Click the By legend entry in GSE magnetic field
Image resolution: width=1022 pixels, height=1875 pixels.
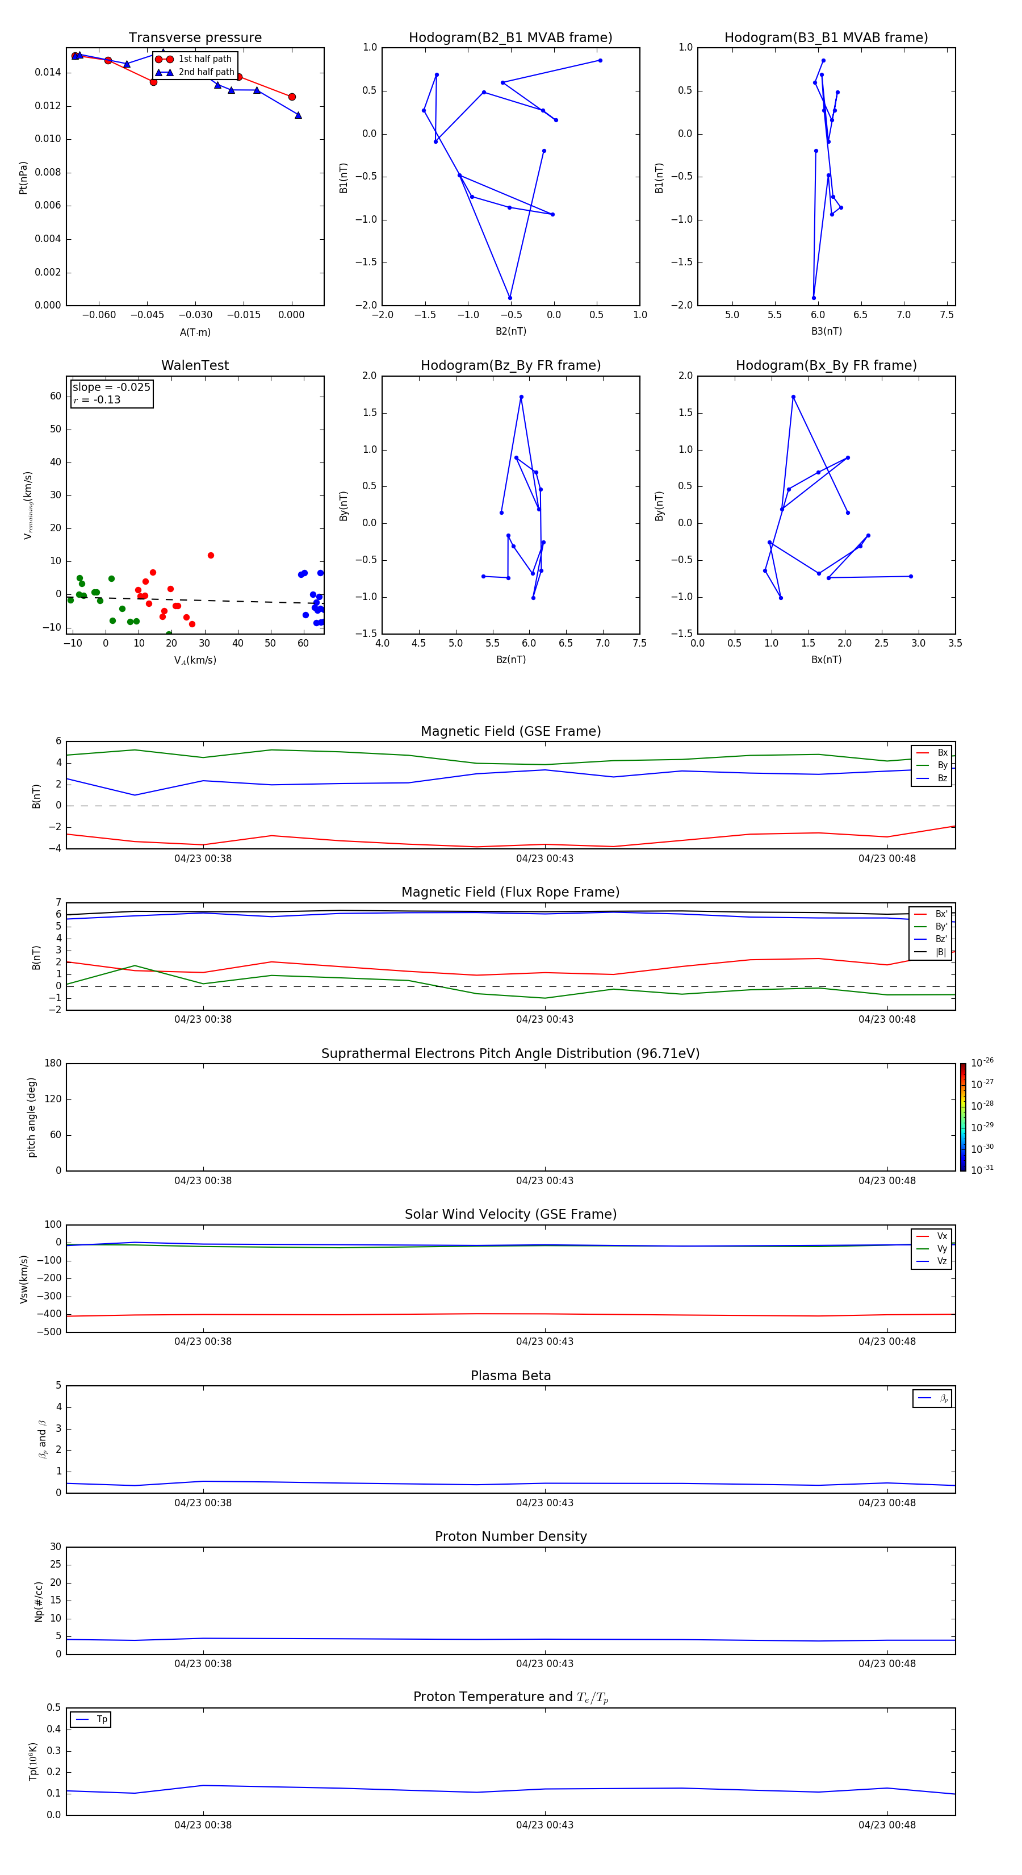[x=932, y=765]
